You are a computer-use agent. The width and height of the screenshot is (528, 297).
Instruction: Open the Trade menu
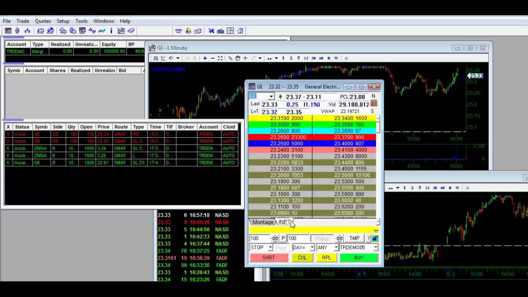click(23, 21)
